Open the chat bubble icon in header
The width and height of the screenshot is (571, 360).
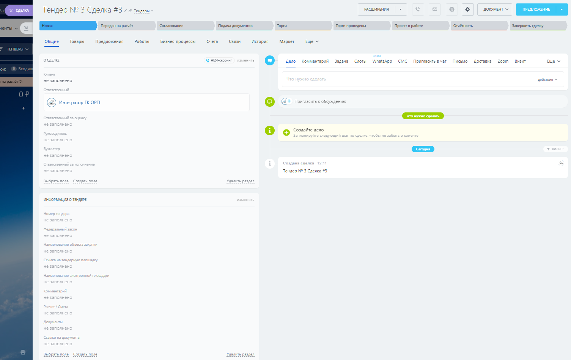pos(451,9)
